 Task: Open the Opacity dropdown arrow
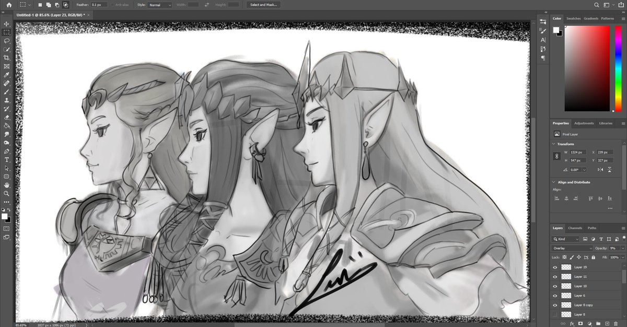pos(622,248)
